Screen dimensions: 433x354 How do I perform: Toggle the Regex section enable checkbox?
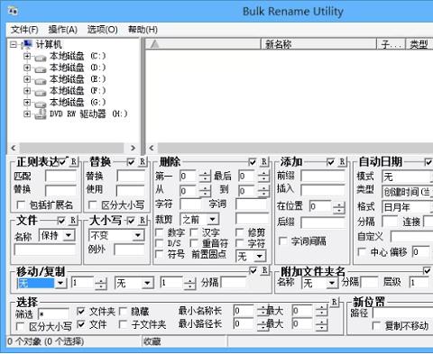click(x=63, y=162)
